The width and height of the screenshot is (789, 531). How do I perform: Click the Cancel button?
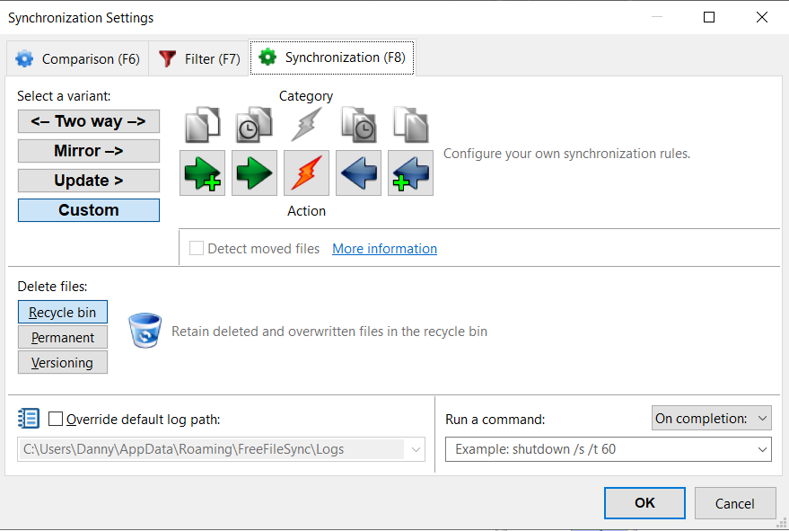734,503
